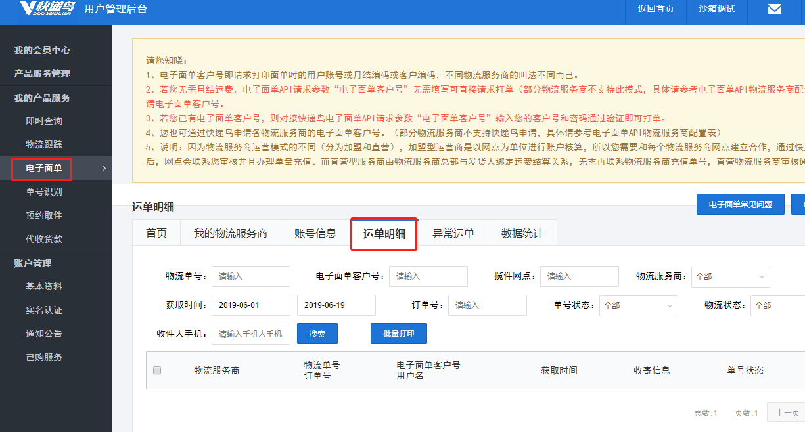The height and width of the screenshot is (432, 805).
Task: Open the 单号状态 dropdown
Action: 638,305
